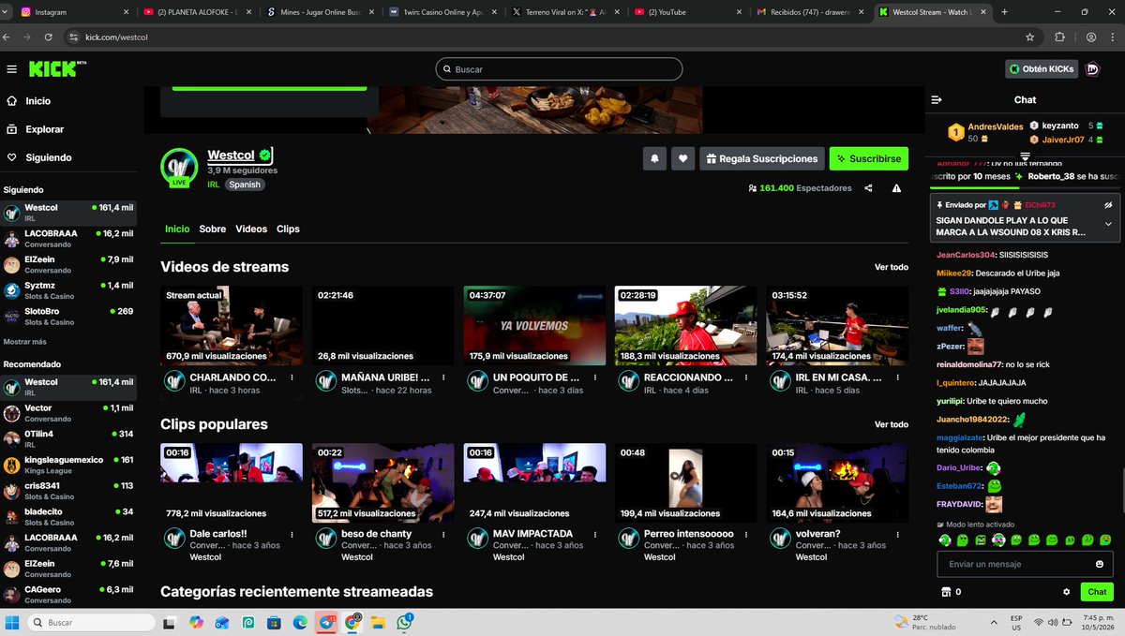Click Ver todo for Clips populares
This screenshot has width=1125, height=636.
click(892, 424)
